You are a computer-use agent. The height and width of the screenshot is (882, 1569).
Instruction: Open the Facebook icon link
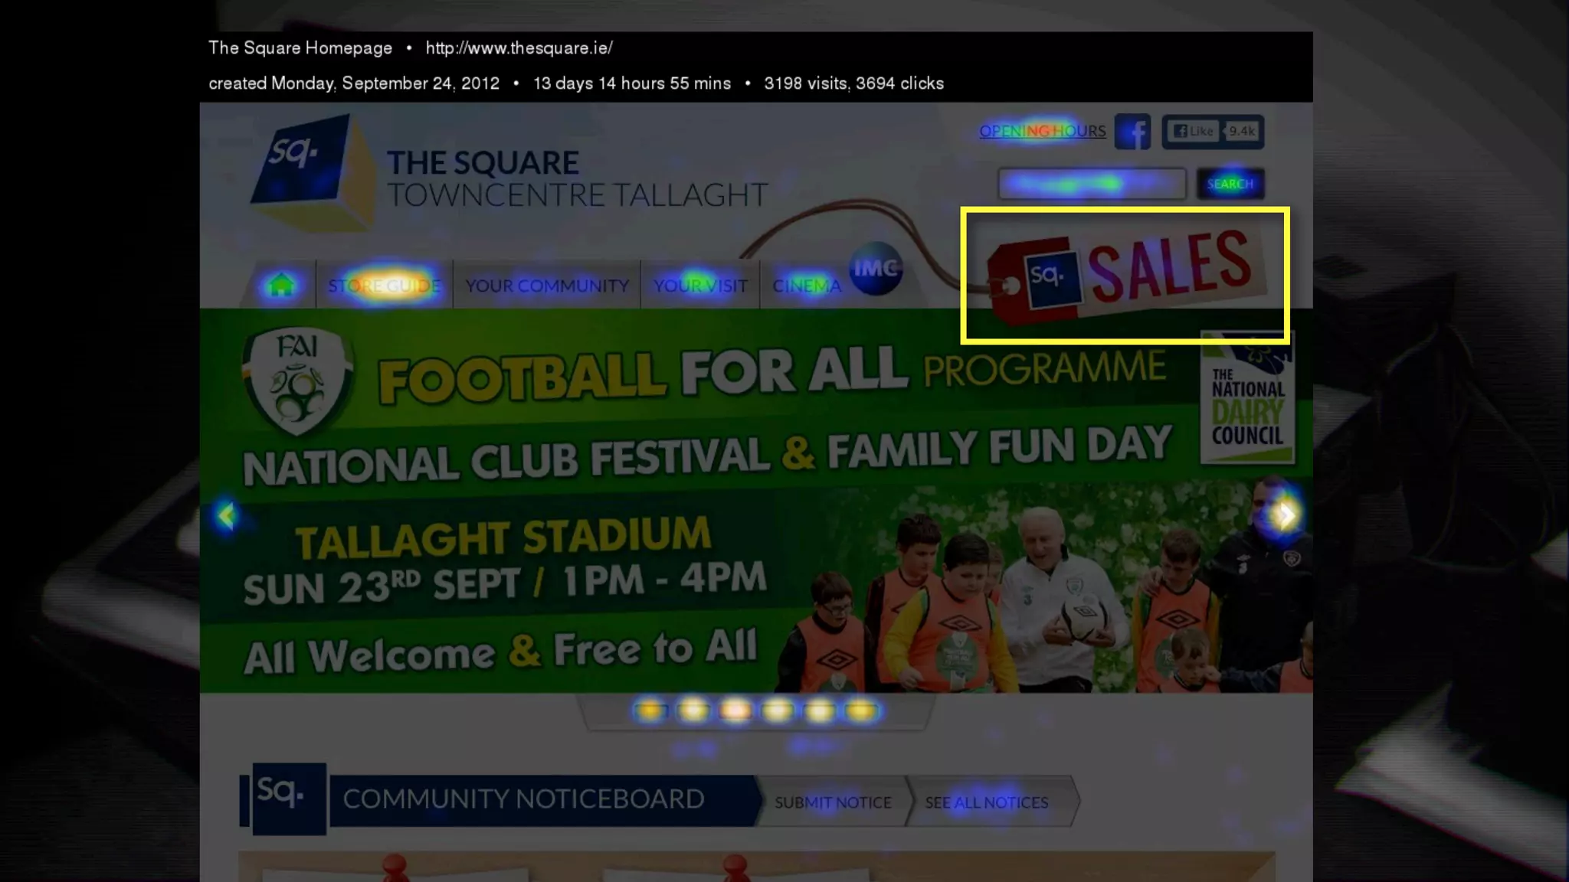1132,132
